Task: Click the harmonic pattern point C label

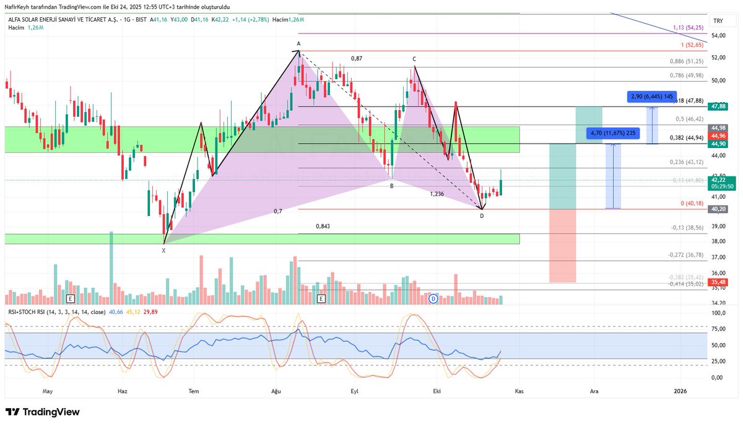Action: pyautogui.click(x=415, y=59)
